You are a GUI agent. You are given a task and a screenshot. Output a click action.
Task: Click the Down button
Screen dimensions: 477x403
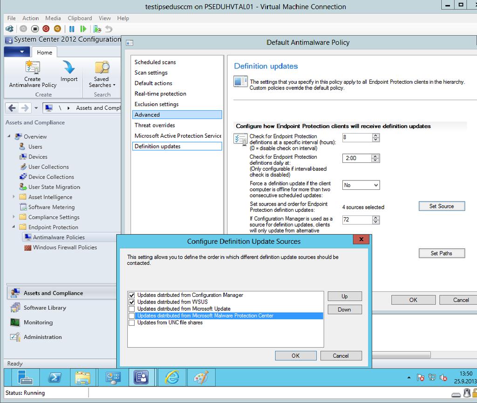(345, 310)
